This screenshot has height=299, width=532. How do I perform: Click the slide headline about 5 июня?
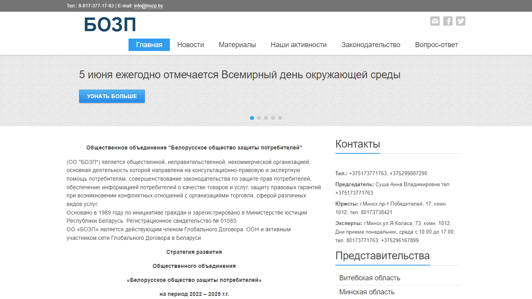pyautogui.click(x=240, y=75)
